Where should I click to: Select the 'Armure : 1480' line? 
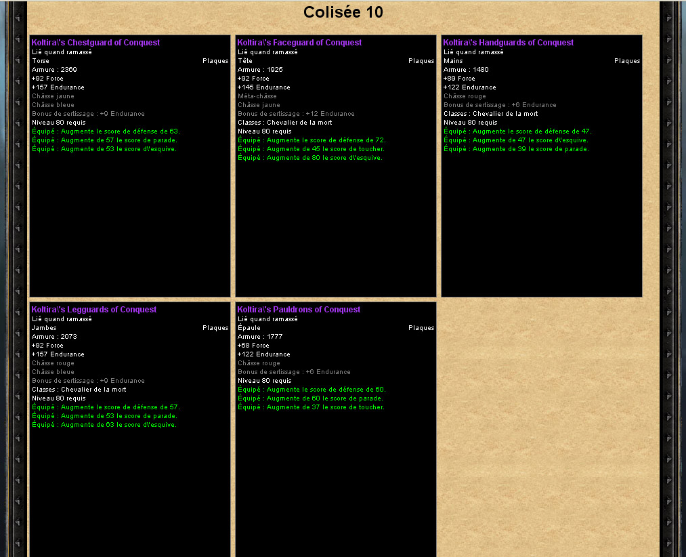(x=466, y=70)
